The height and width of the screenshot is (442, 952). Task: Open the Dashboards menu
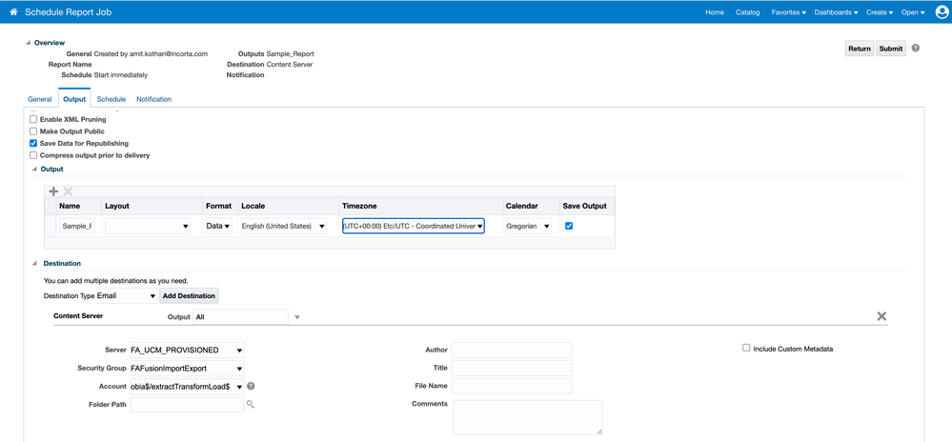(836, 12)
